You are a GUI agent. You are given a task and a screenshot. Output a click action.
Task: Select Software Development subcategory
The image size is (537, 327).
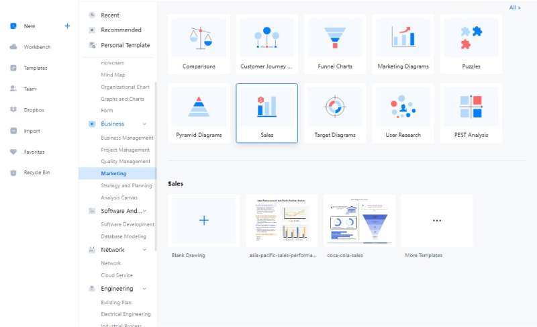tap(128, 225)
